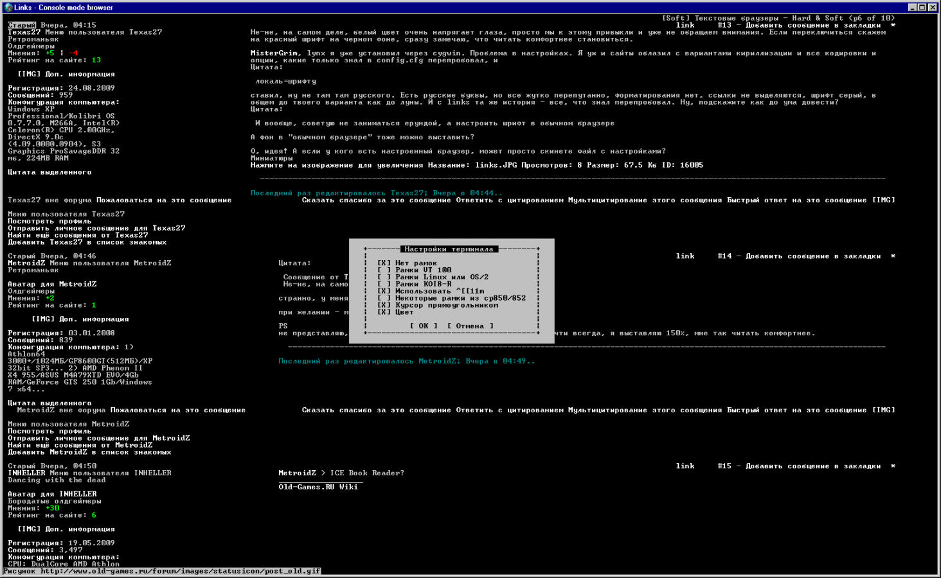Click the "Регистрация: 24.08.2009" line

click(x=61, y=89)
